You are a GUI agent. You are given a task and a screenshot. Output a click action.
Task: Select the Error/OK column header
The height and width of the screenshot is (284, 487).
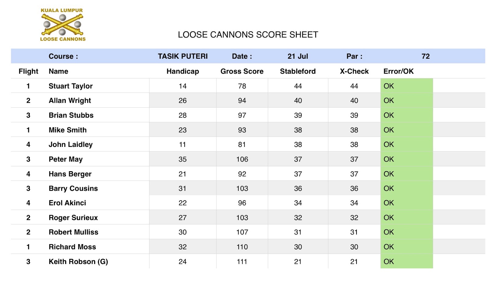398,71
